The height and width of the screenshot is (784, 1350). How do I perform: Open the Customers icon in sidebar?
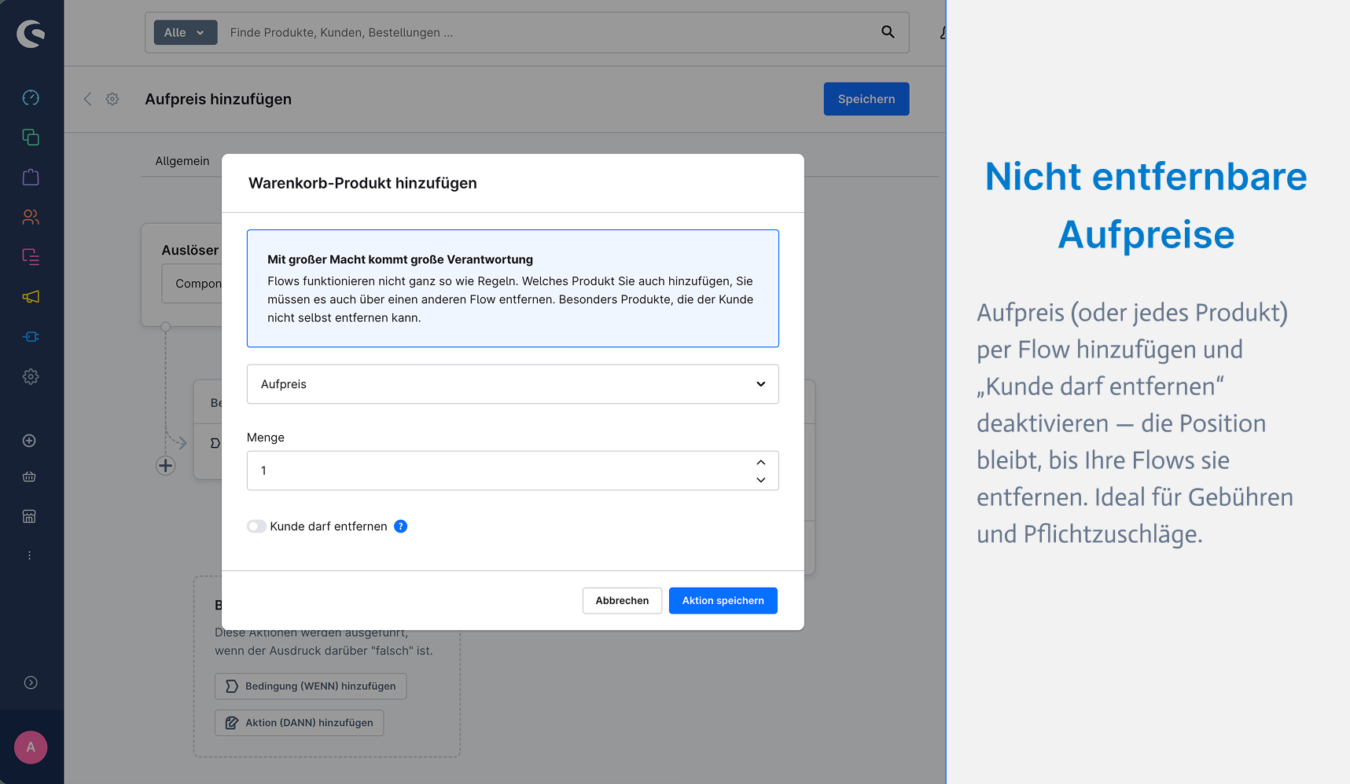[x=31, y=217]
